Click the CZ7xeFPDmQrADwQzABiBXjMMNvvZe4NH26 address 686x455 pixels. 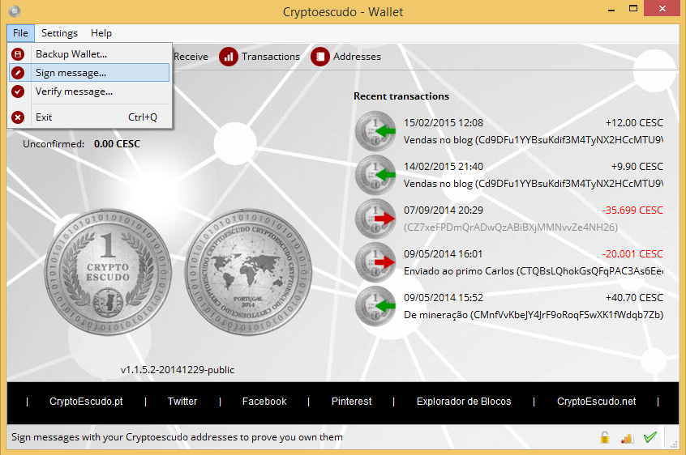tap(511, 227)
